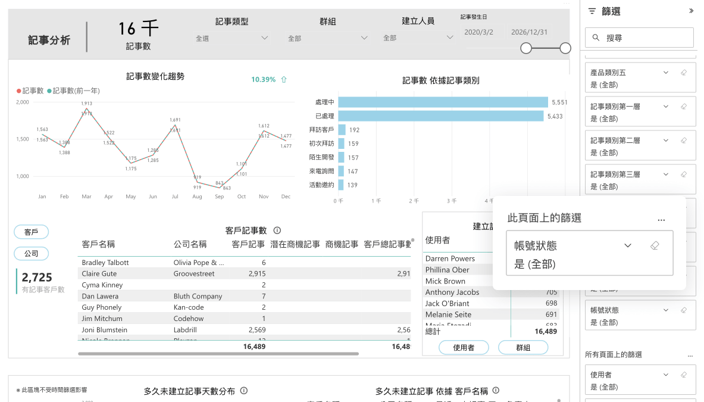Sort by 商機記事 column header
This screenshot has height=402, width=704.
pos(342,244)
